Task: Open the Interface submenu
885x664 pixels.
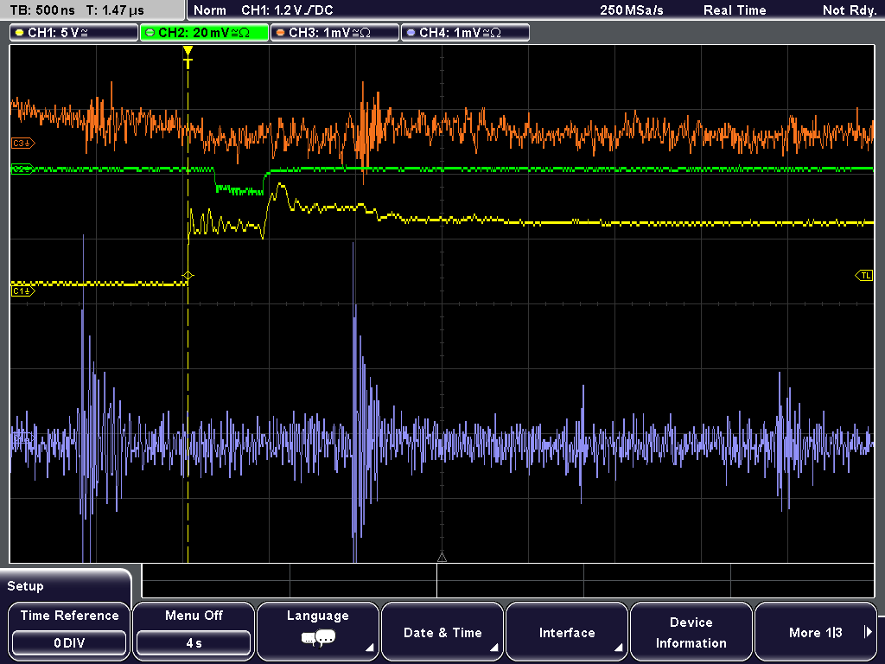Action: [567, 630]
